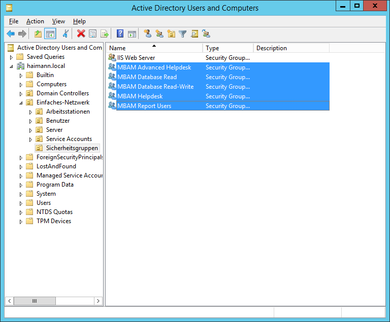Open the View menu
This screenshot has width=390, height=322.
tap(58, 21)
